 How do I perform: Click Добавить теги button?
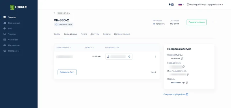63,25
